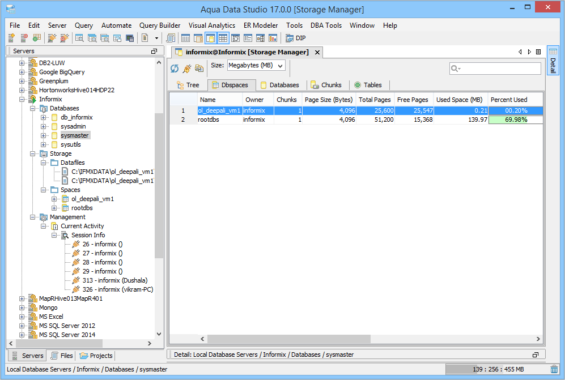Collapse the Storage tree node
Screen dimensions: 565x380
click(x=32, y=153)
